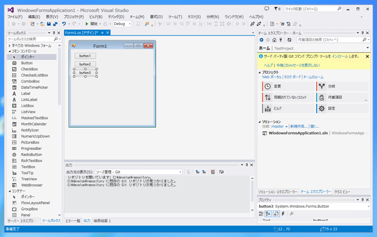Open the 同期されていないコミット tile
Image resolution: width=377 pixels, height=237 pixels.
288,97
